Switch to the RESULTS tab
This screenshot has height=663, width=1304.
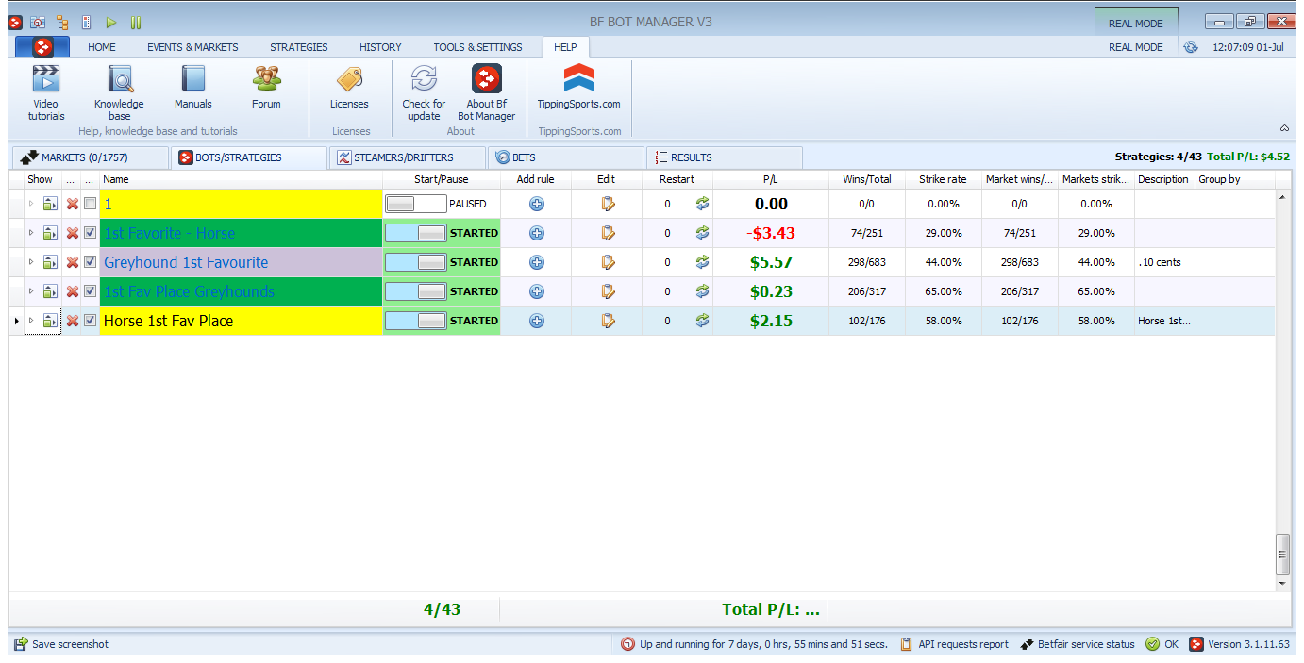(x=724, y=157)
